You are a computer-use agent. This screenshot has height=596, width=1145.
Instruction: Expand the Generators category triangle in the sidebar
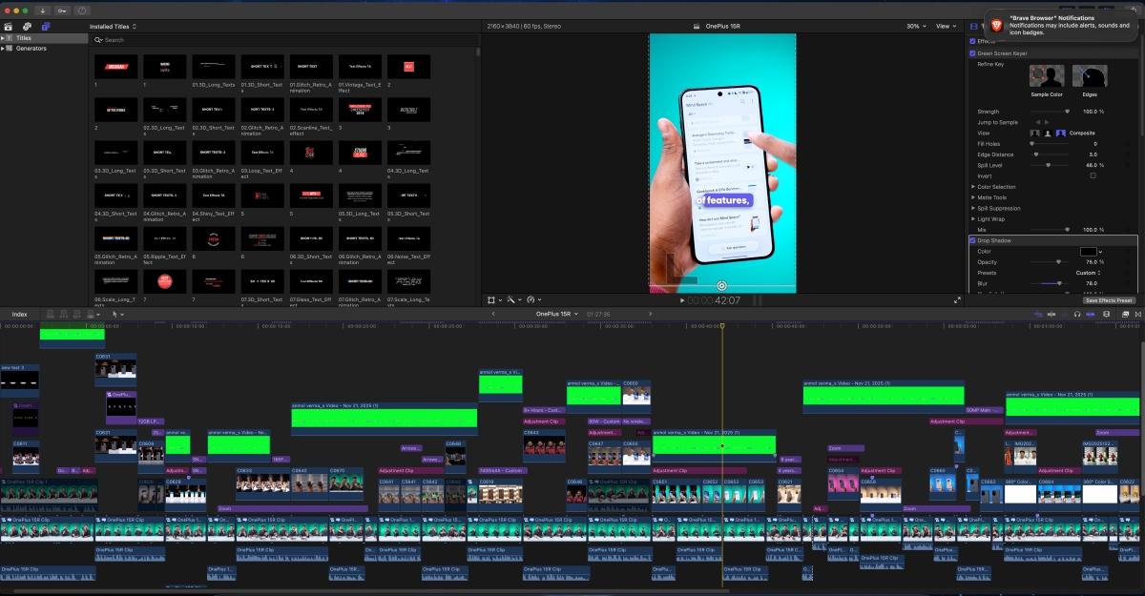4,48
